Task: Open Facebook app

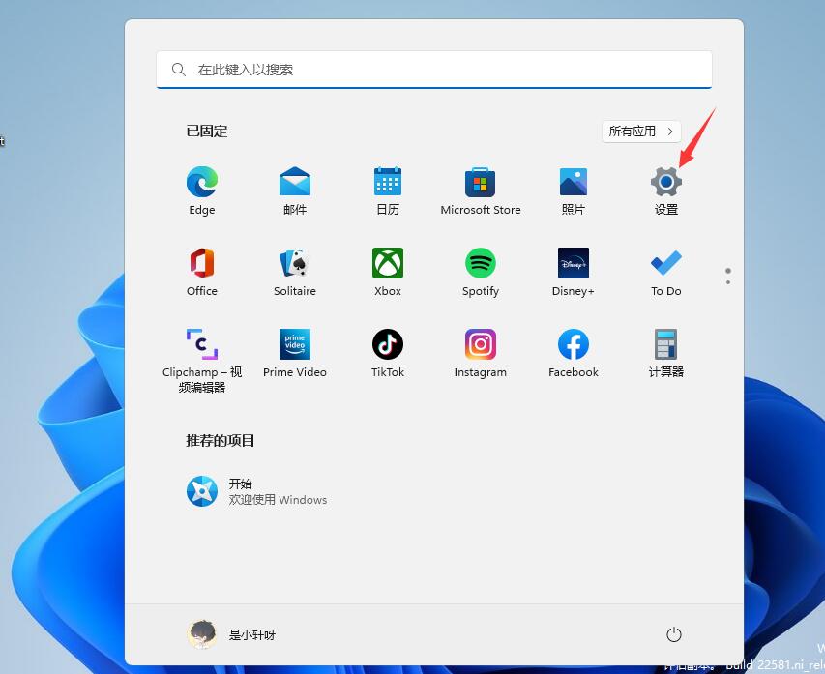Action: coord(573,344)
